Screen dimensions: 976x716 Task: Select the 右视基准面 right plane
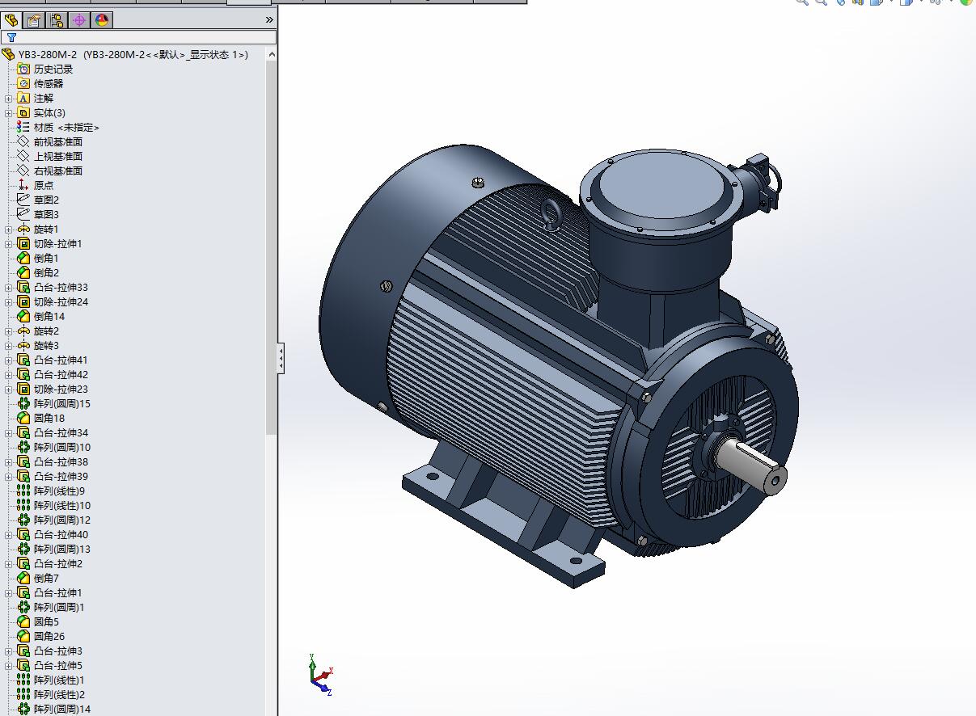pos(49,171)
